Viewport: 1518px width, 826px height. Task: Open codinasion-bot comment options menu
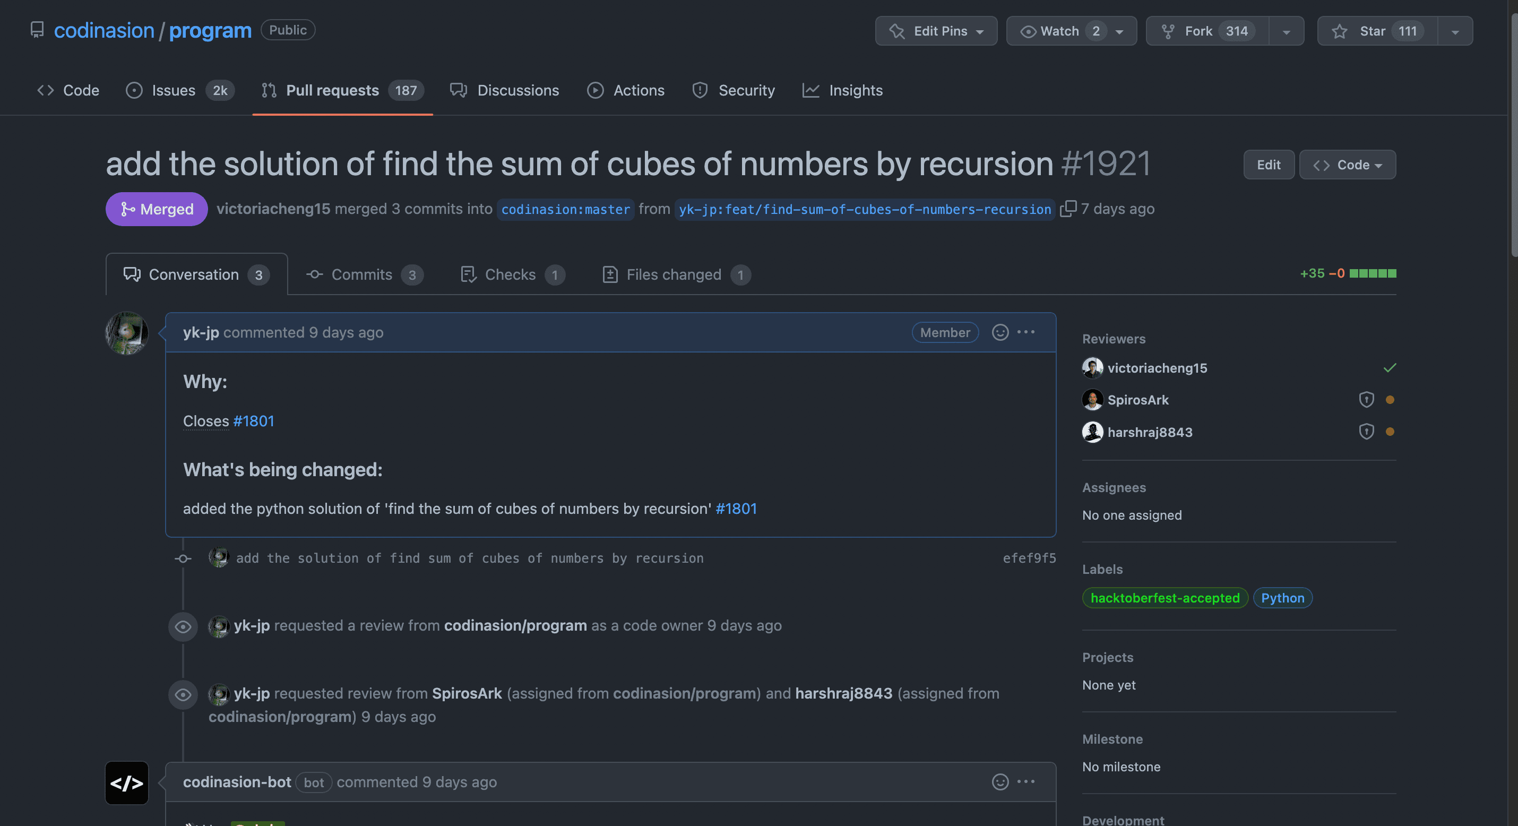(x=1026, y=782)
